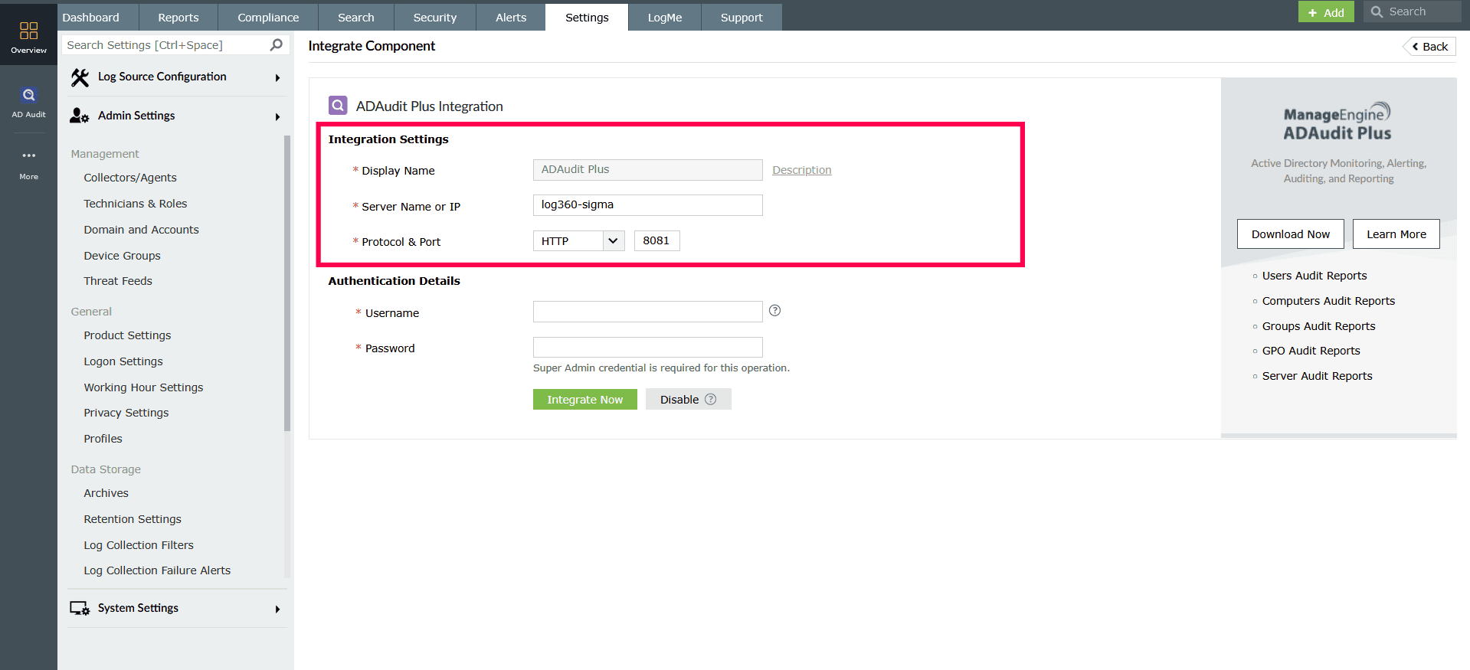Open the Support tab
1470x670 pixels.
tap(742, 17)
